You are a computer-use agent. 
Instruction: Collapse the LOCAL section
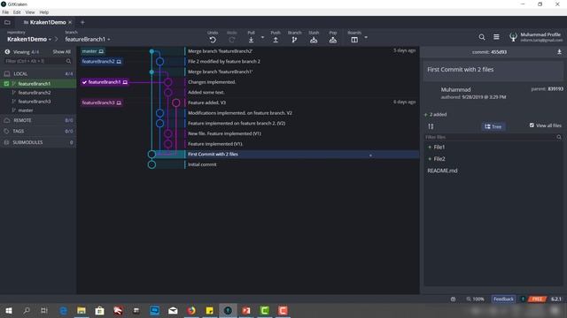point(38,73)
